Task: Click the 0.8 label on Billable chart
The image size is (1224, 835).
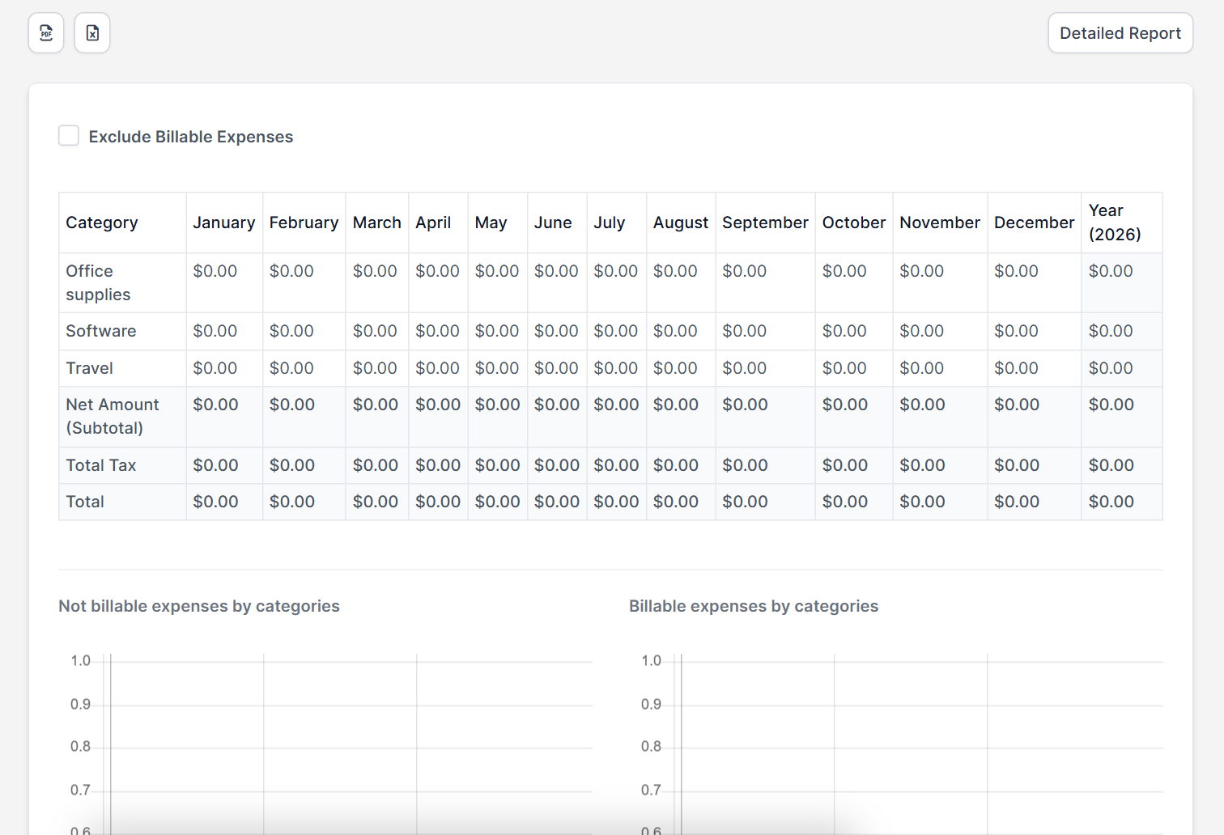Action: [651, 746]
